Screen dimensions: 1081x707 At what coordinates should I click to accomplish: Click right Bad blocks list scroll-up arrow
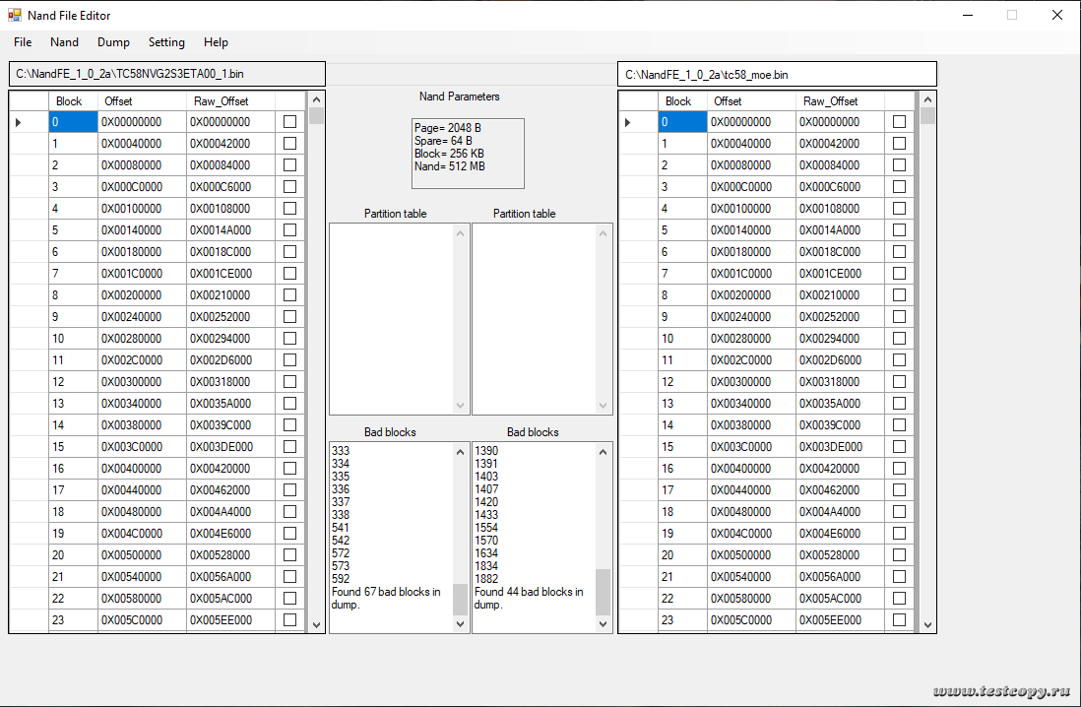tap(603, 451)
